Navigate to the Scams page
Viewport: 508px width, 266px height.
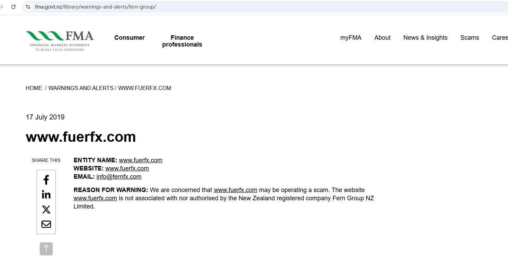coord(470,38)
